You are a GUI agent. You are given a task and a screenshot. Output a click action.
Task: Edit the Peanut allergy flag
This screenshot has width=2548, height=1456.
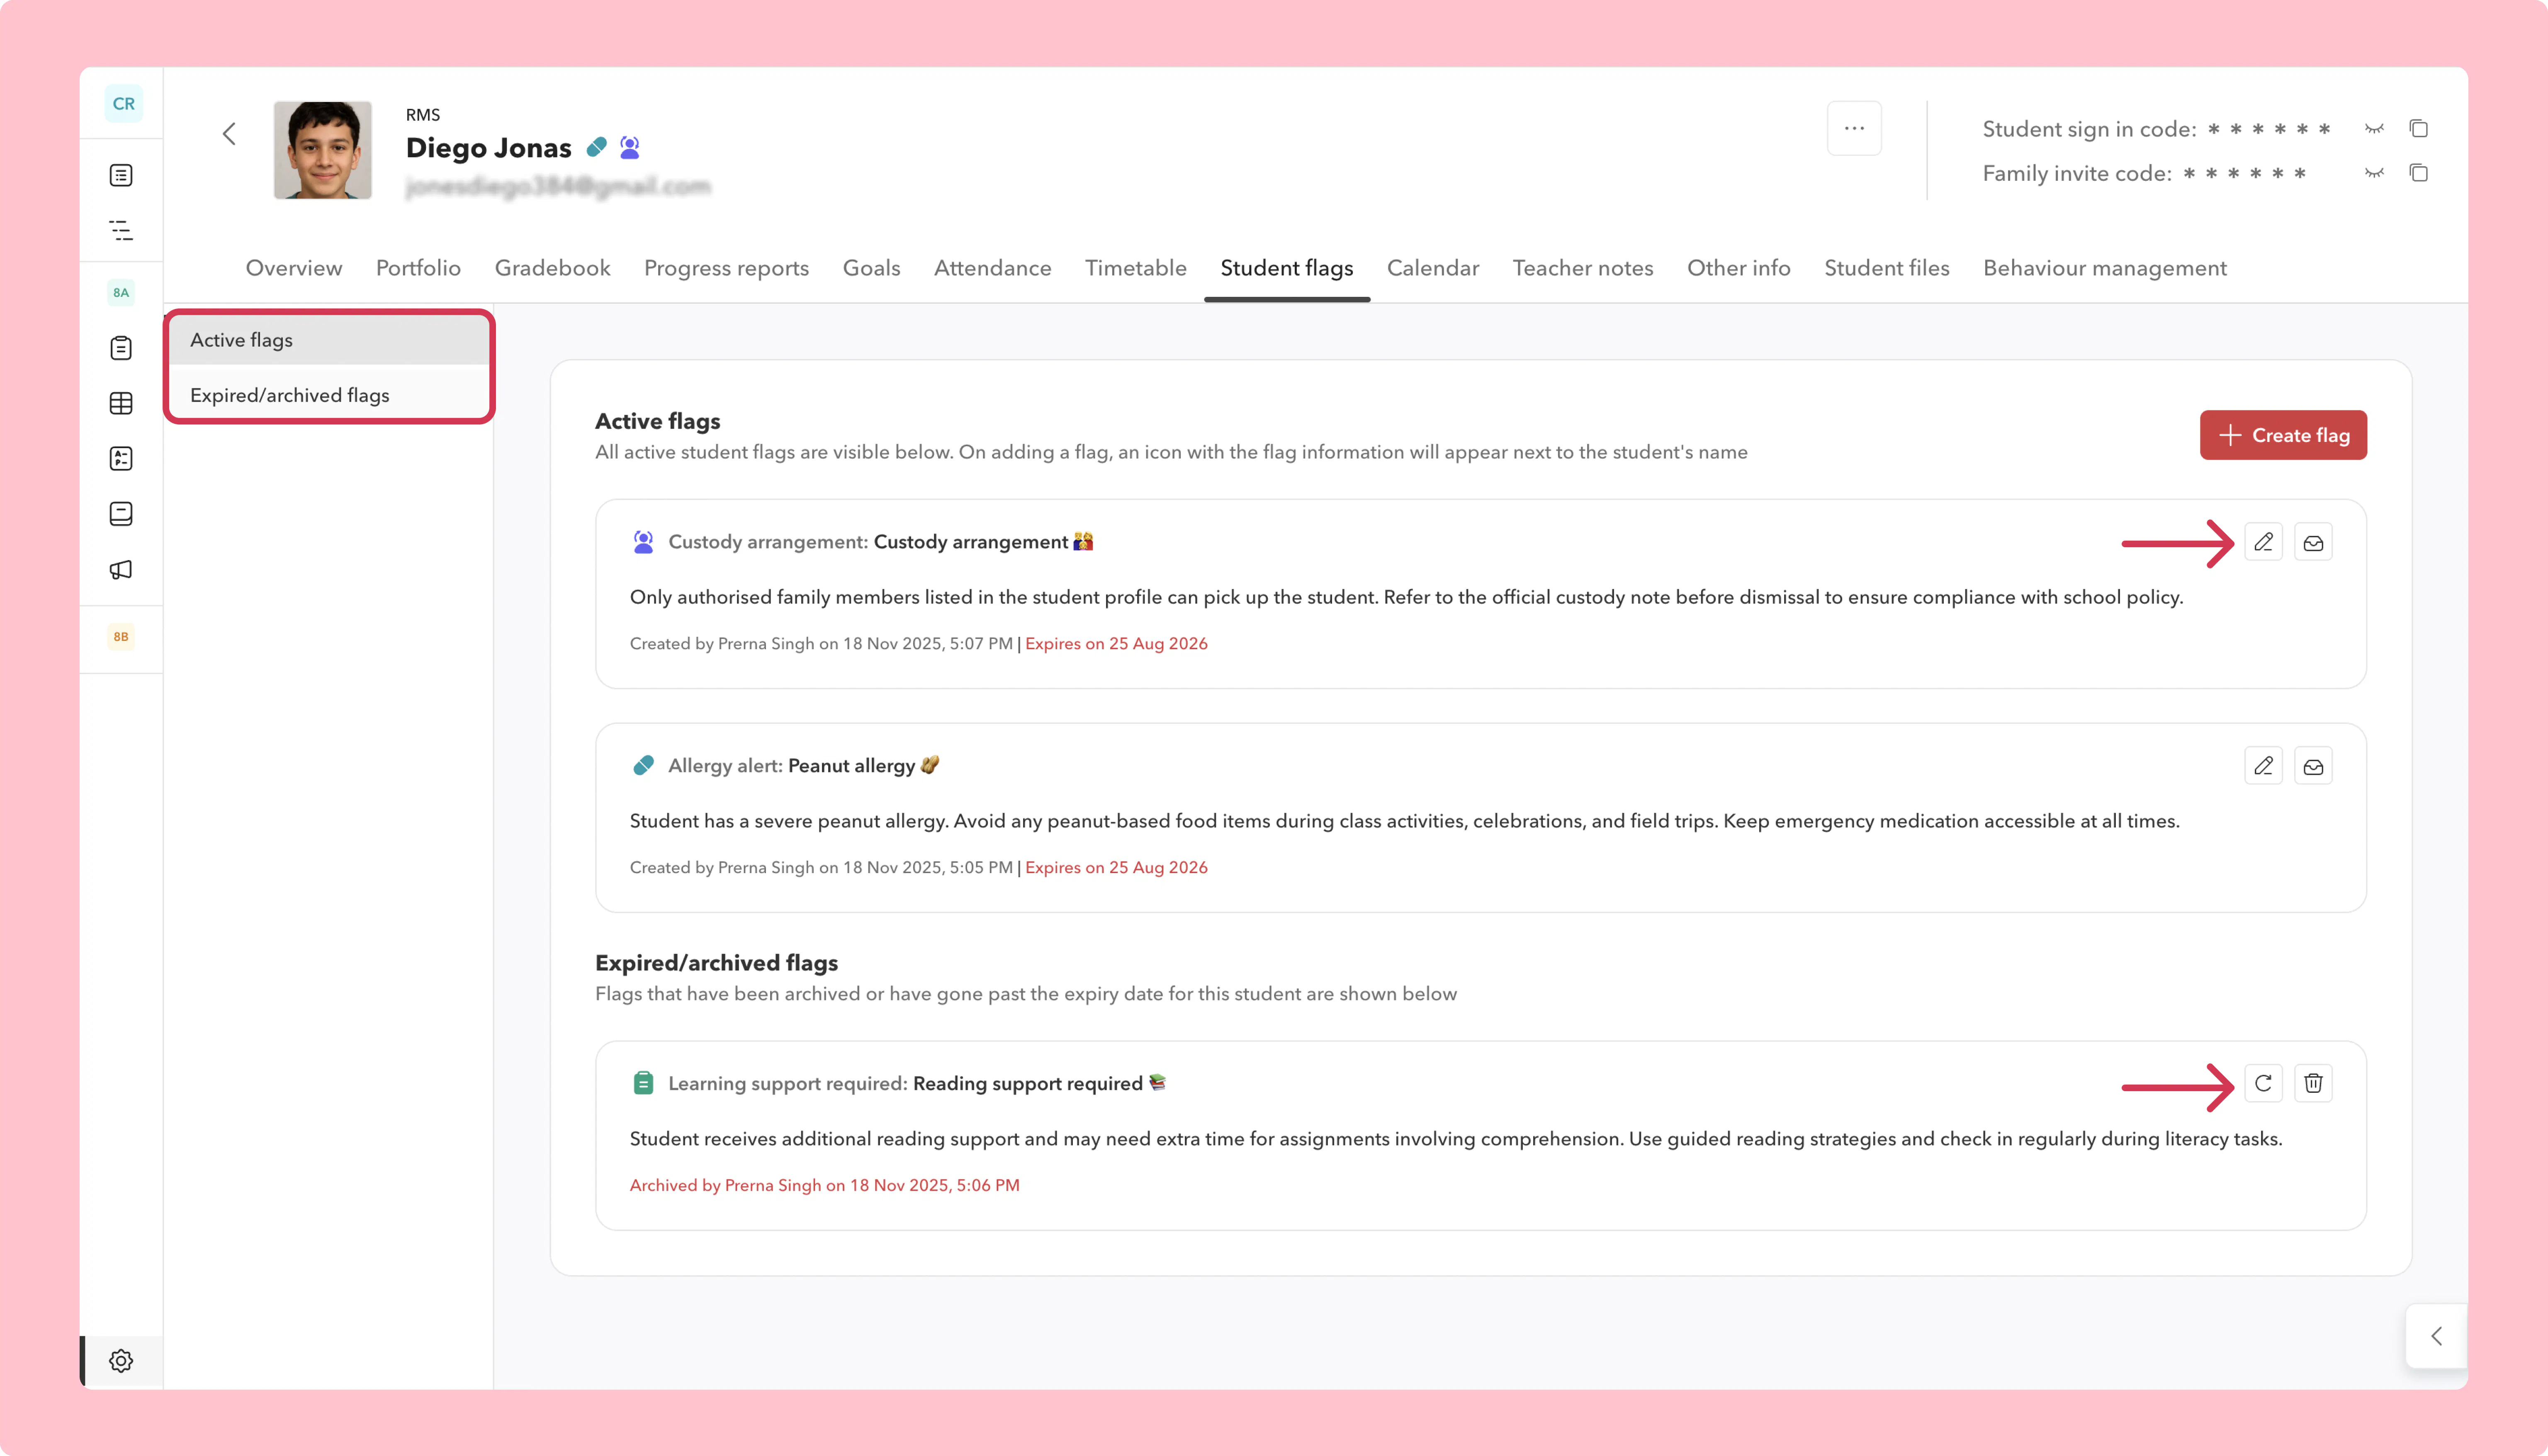[2263, 766]
